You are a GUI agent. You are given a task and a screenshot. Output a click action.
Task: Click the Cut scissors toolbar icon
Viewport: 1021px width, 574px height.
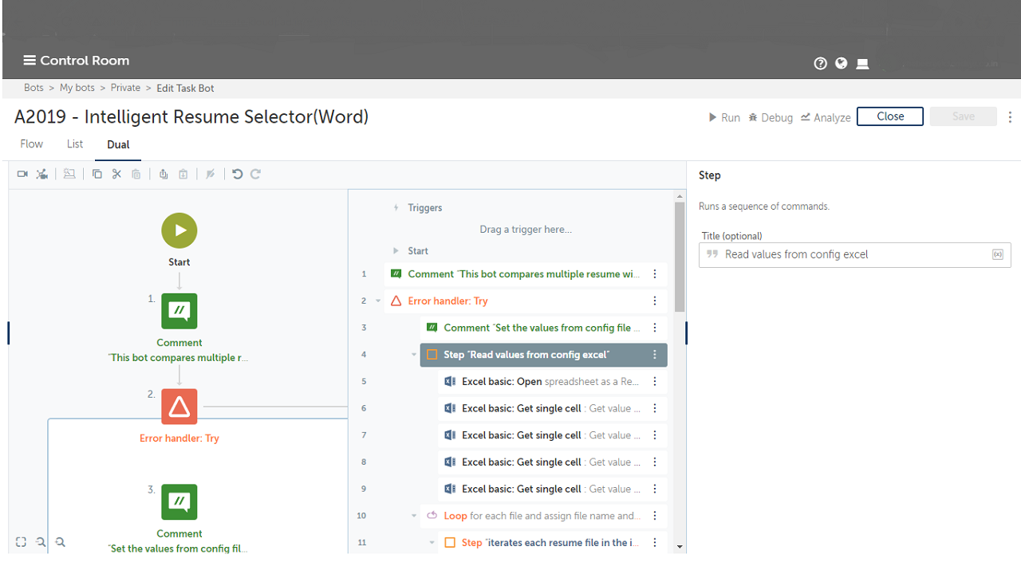coord(116,174)
